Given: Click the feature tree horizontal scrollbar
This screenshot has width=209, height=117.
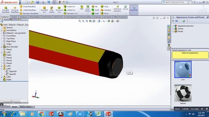Looking at the screenshot, I should 11,101.
